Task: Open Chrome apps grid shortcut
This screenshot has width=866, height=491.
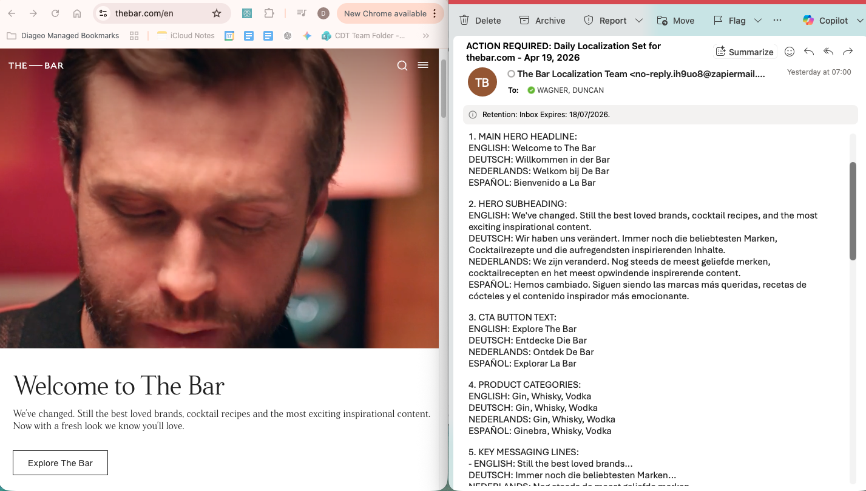Action: pyautogui.click(x=134, y=36)
